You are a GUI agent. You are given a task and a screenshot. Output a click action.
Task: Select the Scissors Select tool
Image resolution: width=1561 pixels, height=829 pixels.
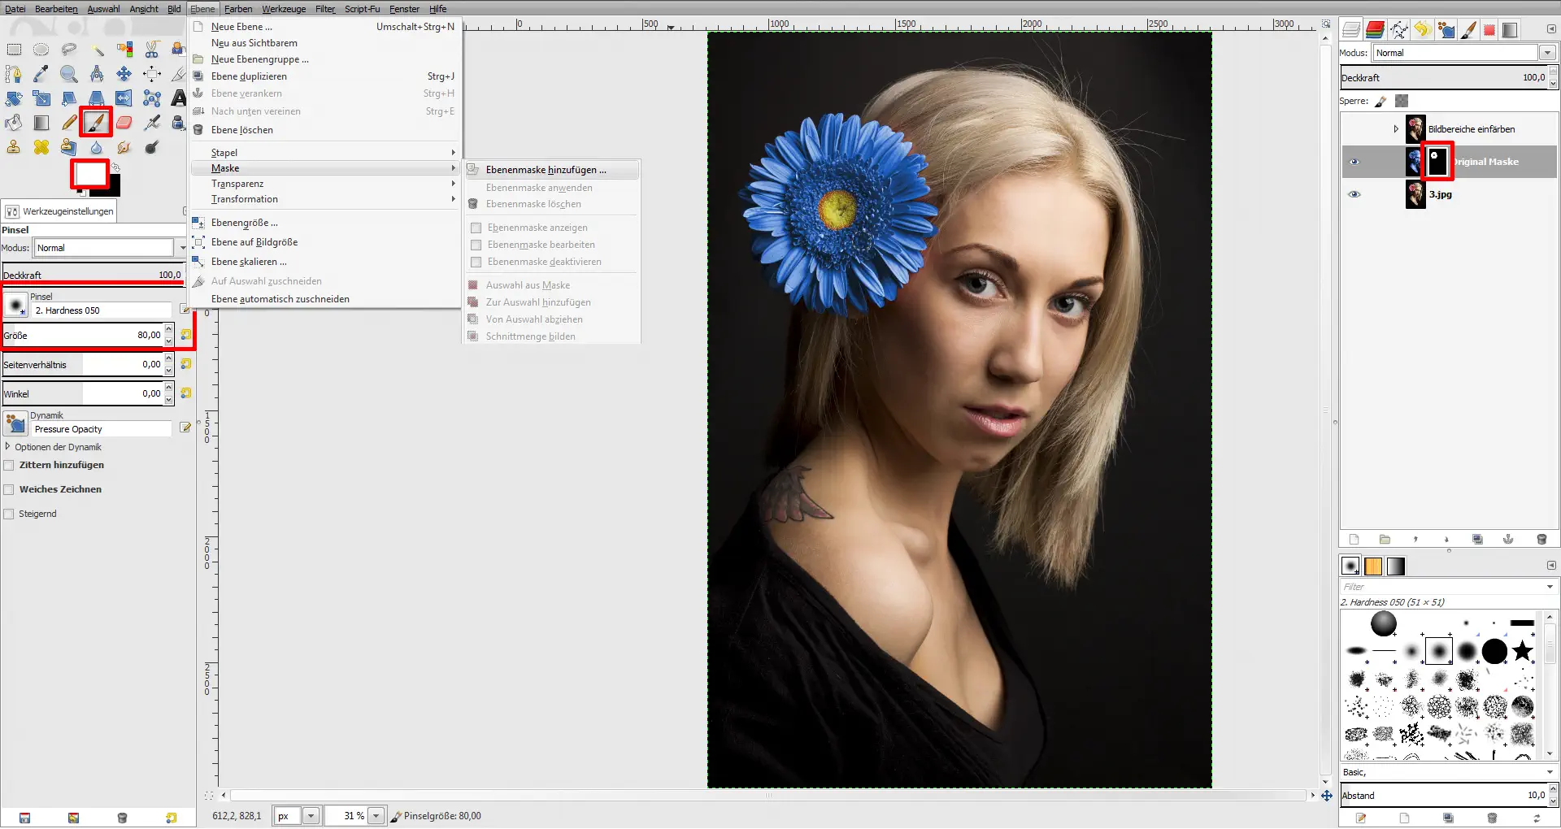(152, 49)
